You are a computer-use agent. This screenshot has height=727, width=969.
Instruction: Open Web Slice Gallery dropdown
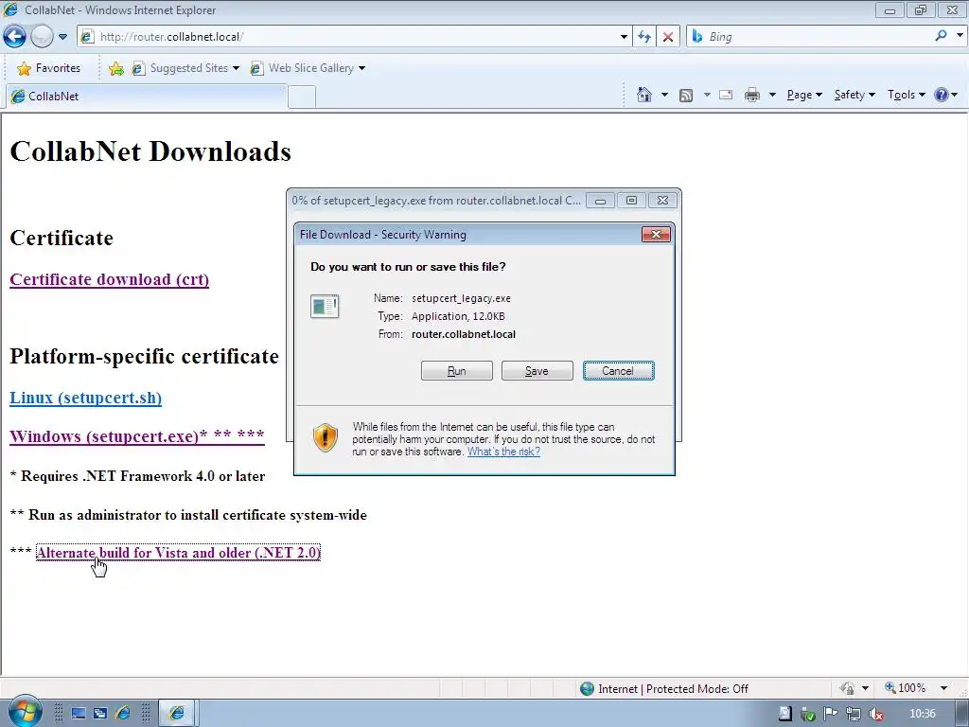[308, 68]
